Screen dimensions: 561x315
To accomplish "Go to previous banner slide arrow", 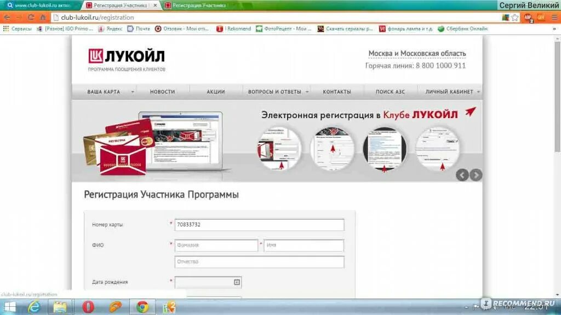I will [462, 175].
